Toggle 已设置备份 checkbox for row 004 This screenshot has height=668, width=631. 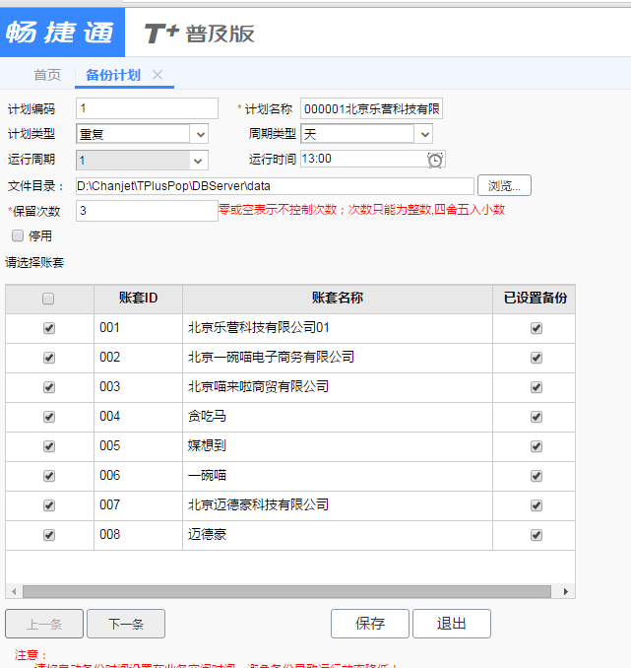click(536, 417)
